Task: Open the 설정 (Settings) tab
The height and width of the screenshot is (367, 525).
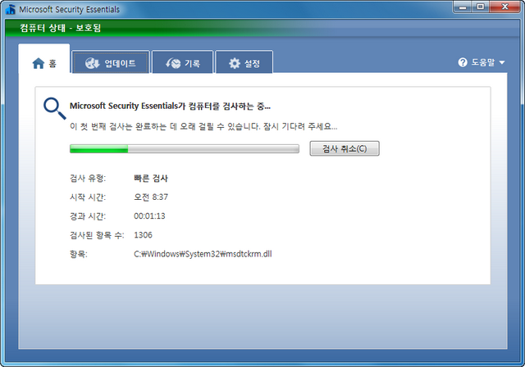Action: coord(244,62)
